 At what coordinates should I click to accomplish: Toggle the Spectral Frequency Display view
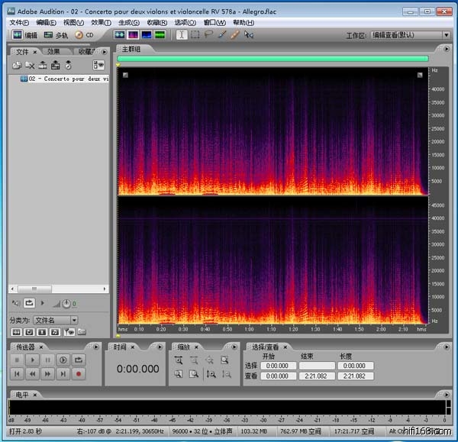[133, 35]
